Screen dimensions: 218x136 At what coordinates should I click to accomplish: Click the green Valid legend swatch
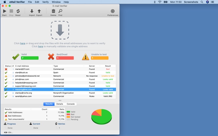click(68, 112)
